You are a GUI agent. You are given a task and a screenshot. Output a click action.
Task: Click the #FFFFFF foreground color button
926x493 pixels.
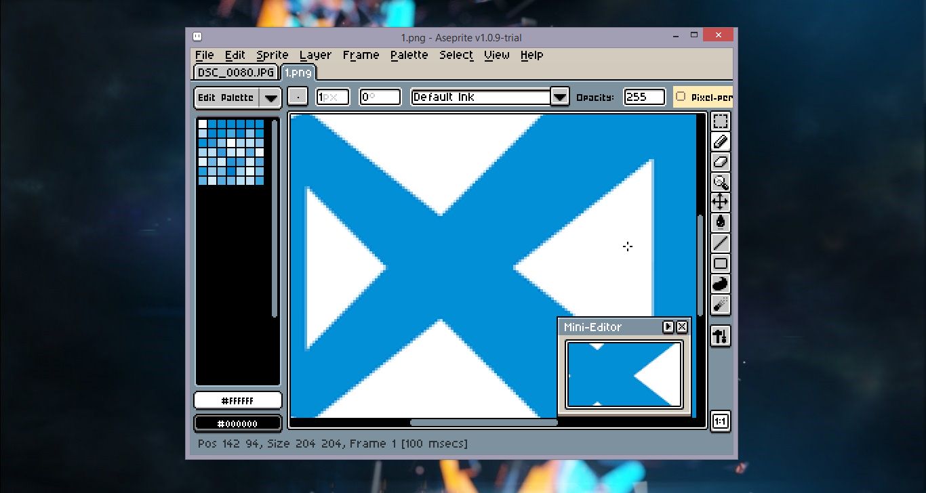(x=238, y=401)
